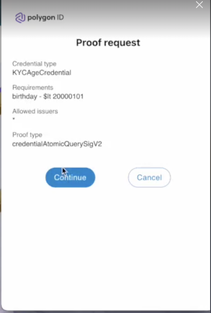
Task: Click the $lt operator in the requirement
Action: 47,96
